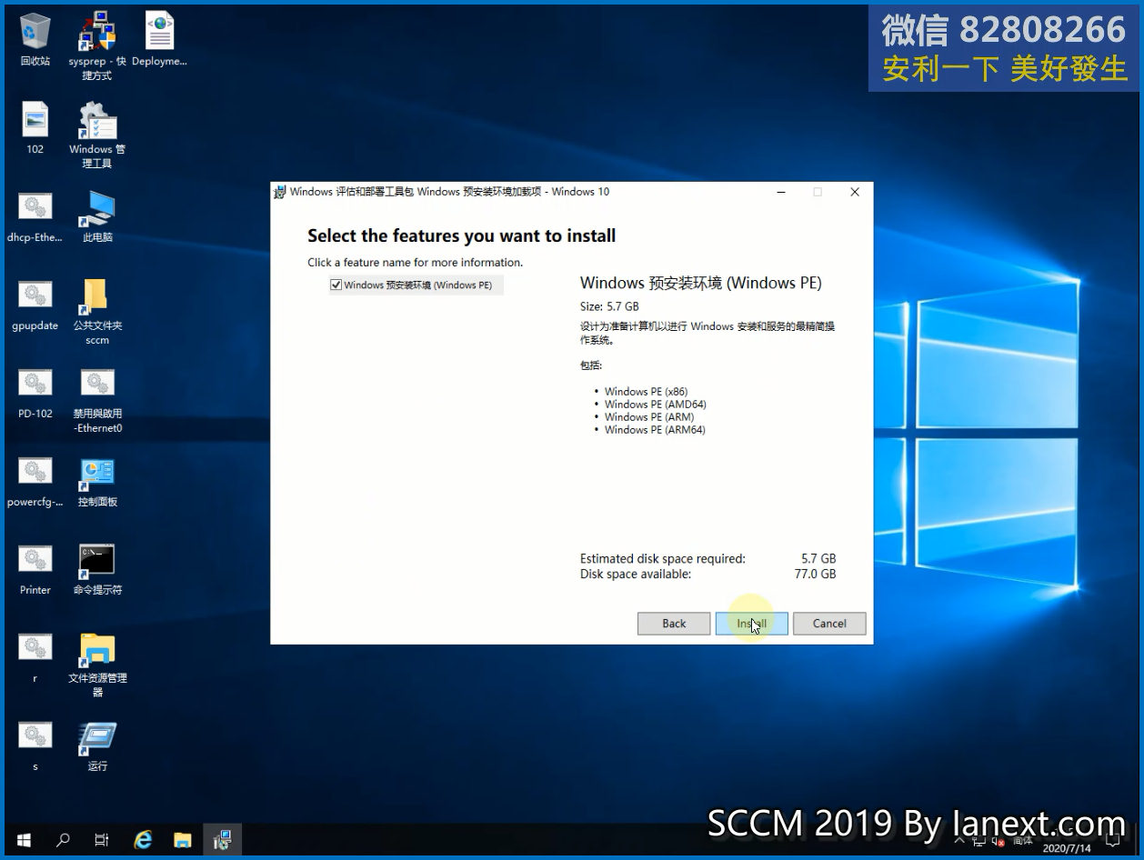Open File Explorer from the taskbar
Viewport: 1144px width, 860px height.
pyautogui.click(x=183, y=840)
